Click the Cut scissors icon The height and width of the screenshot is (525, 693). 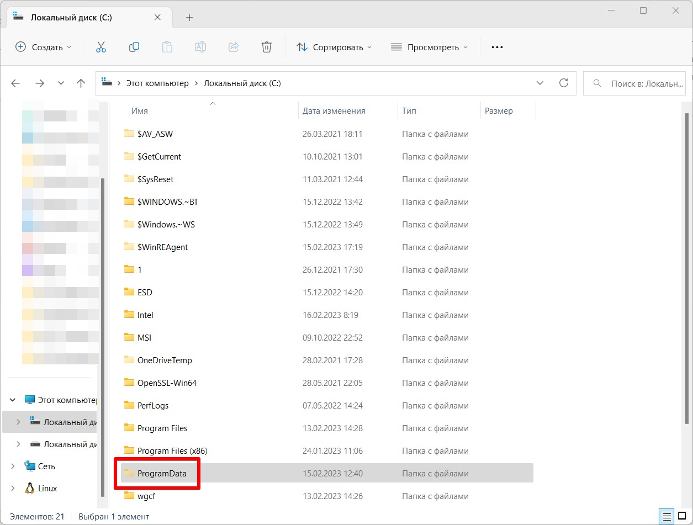100,47
